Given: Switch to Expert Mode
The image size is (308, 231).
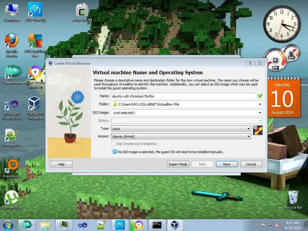Looking at the screenshot, I should [x=178, y=164].
